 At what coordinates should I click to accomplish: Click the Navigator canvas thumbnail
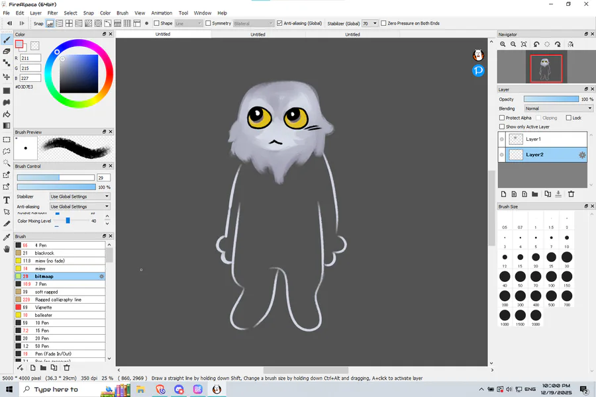coord(546,68)
